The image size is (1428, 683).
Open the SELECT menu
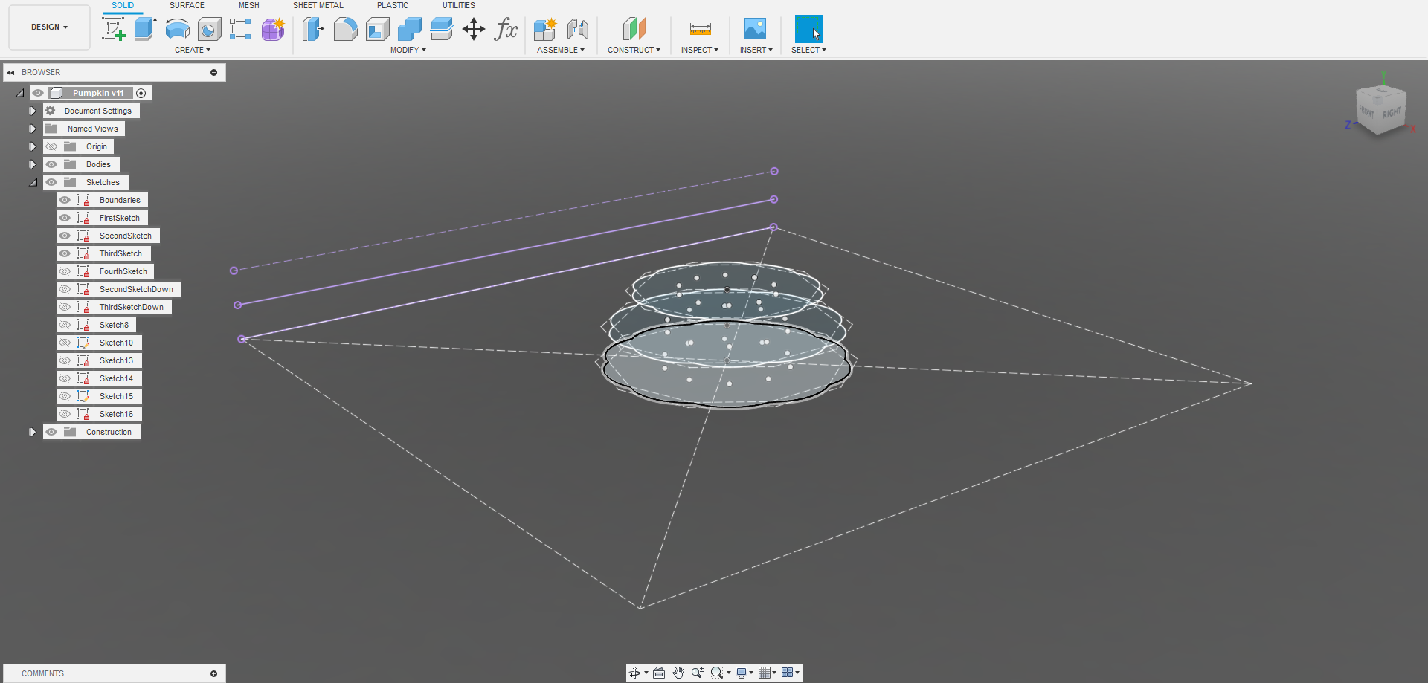[808, 50]
